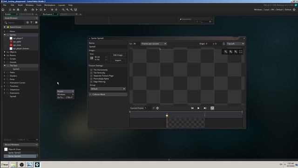Open the Top Left origin dropdown
The height and width of the screenshot is (168, 298).
point(236,44)
